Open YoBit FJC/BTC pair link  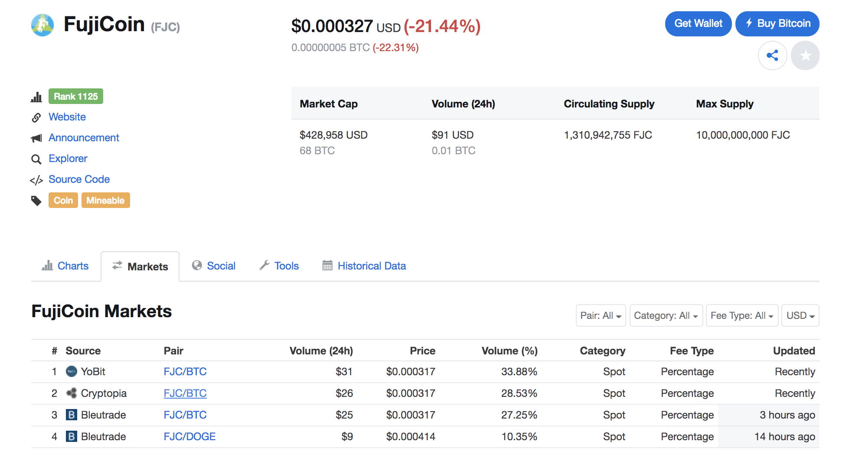[185, 371]
